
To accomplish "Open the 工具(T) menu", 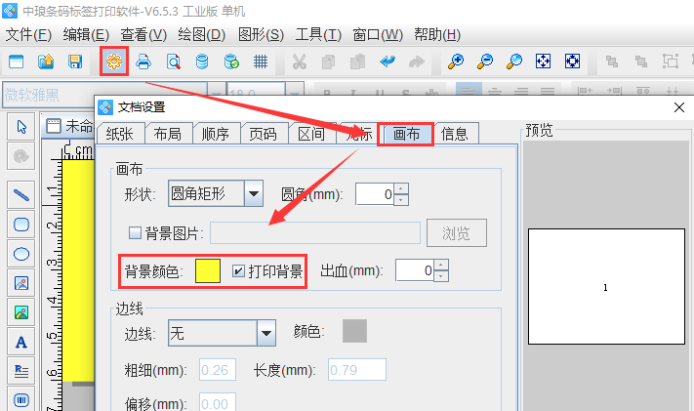I will tap(318, 34).
